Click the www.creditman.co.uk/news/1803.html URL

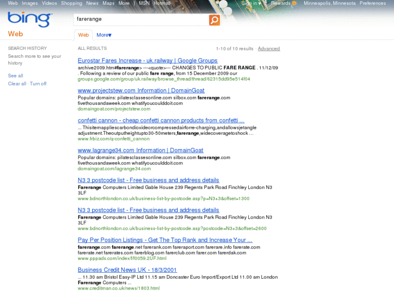click(119, 288)
